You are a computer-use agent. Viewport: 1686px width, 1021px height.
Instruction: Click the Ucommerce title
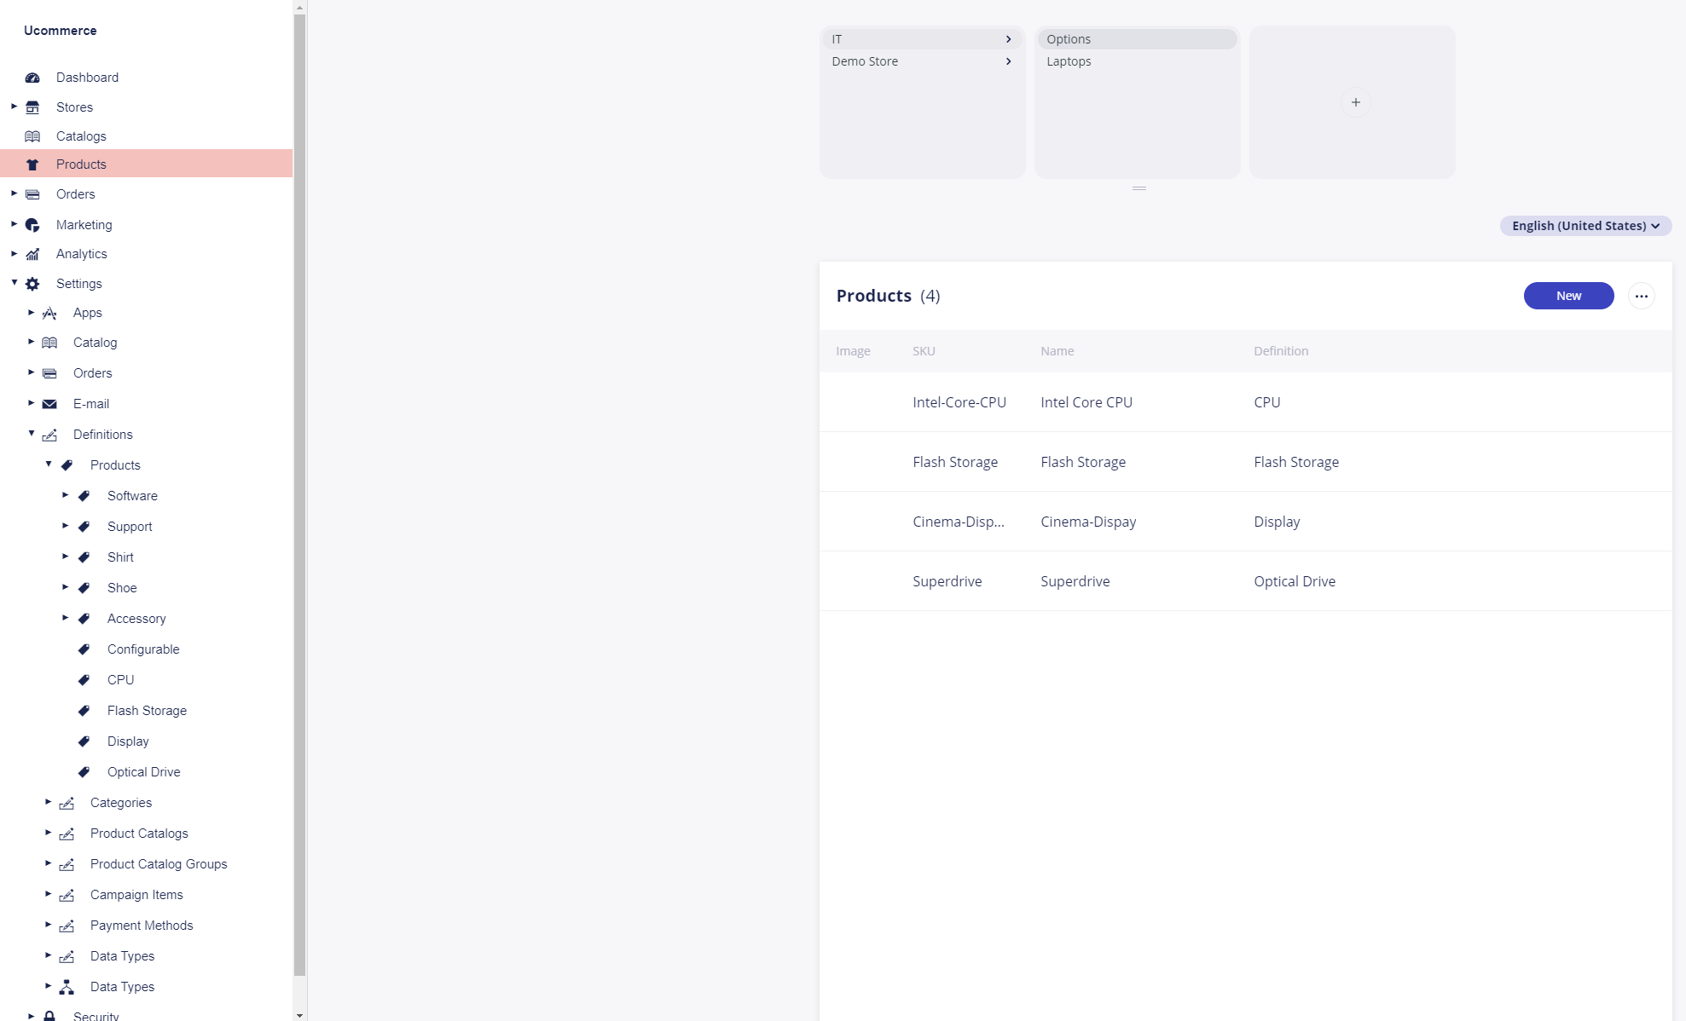click(x=61, y=31)
